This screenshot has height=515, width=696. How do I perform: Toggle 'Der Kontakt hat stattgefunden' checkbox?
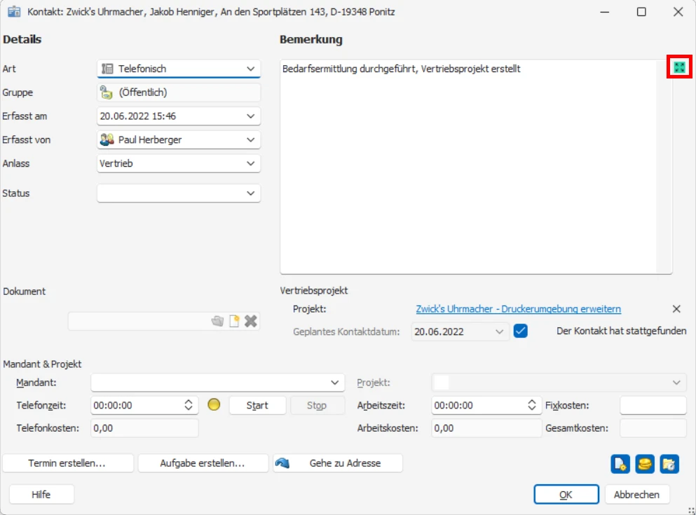pos(520,331)
